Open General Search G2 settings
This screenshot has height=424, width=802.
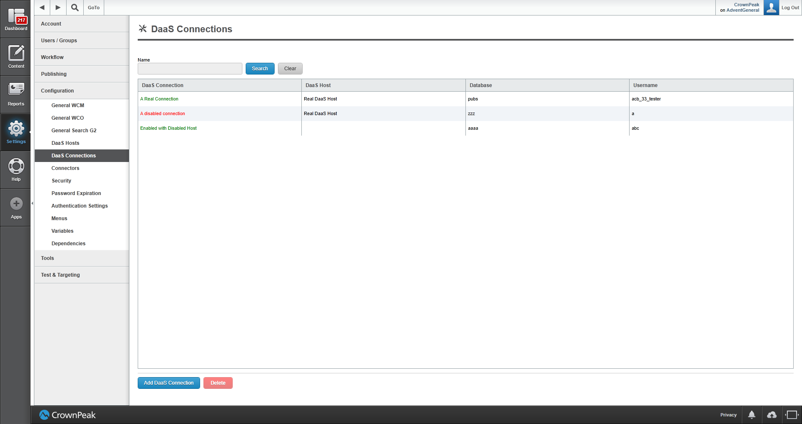point(82,131)
